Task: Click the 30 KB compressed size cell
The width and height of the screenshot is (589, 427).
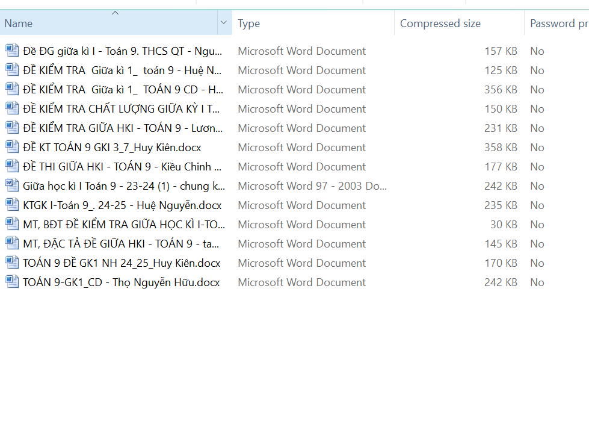Action: 504,225
